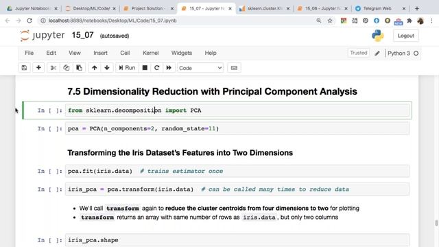The width and height of the screenshot is (439, 247).
Task: Switch to the 15_06 Jupyter tab
Action: click(322, 9)
